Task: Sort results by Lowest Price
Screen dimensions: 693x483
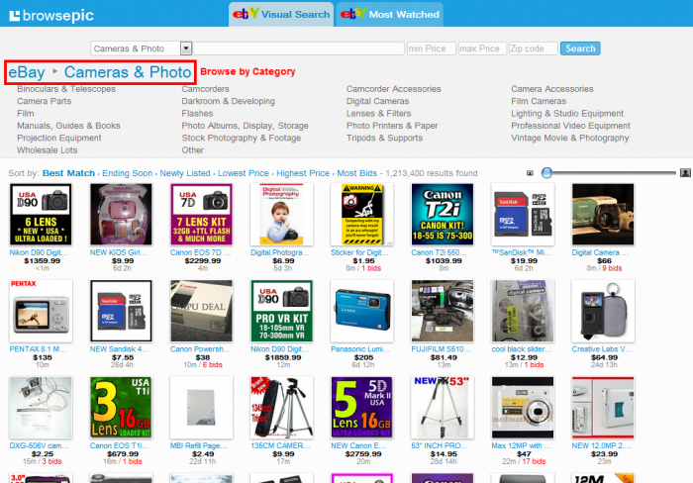Action: tap(244, 173)
